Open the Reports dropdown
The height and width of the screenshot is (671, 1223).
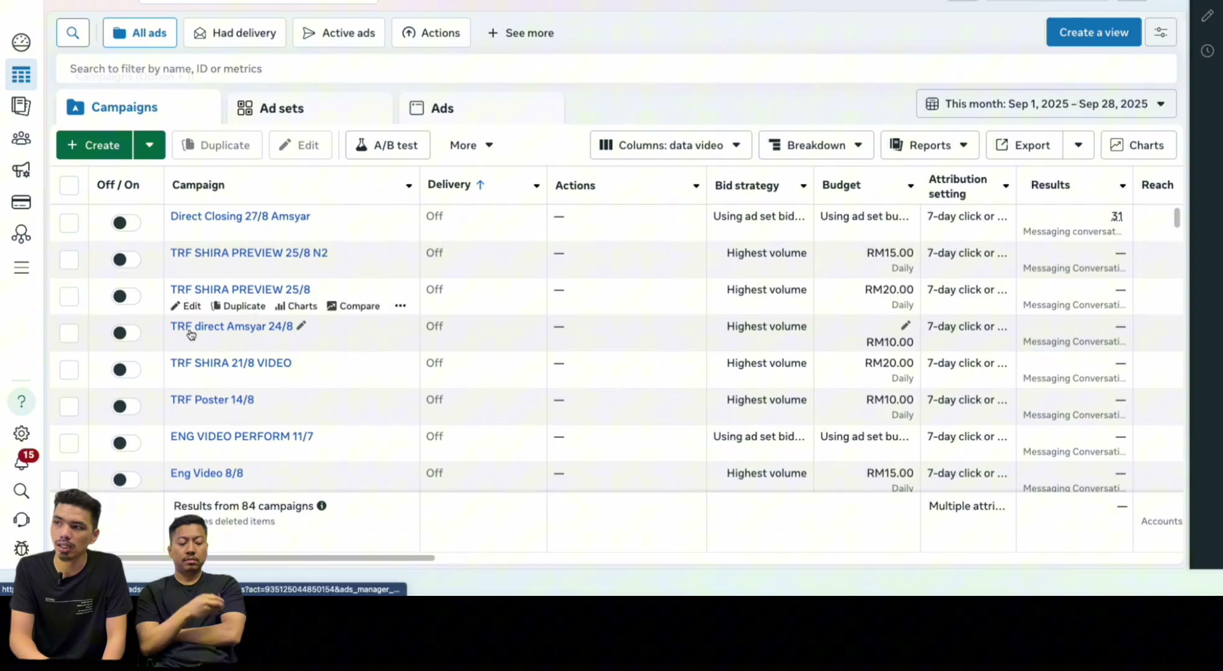930,145
